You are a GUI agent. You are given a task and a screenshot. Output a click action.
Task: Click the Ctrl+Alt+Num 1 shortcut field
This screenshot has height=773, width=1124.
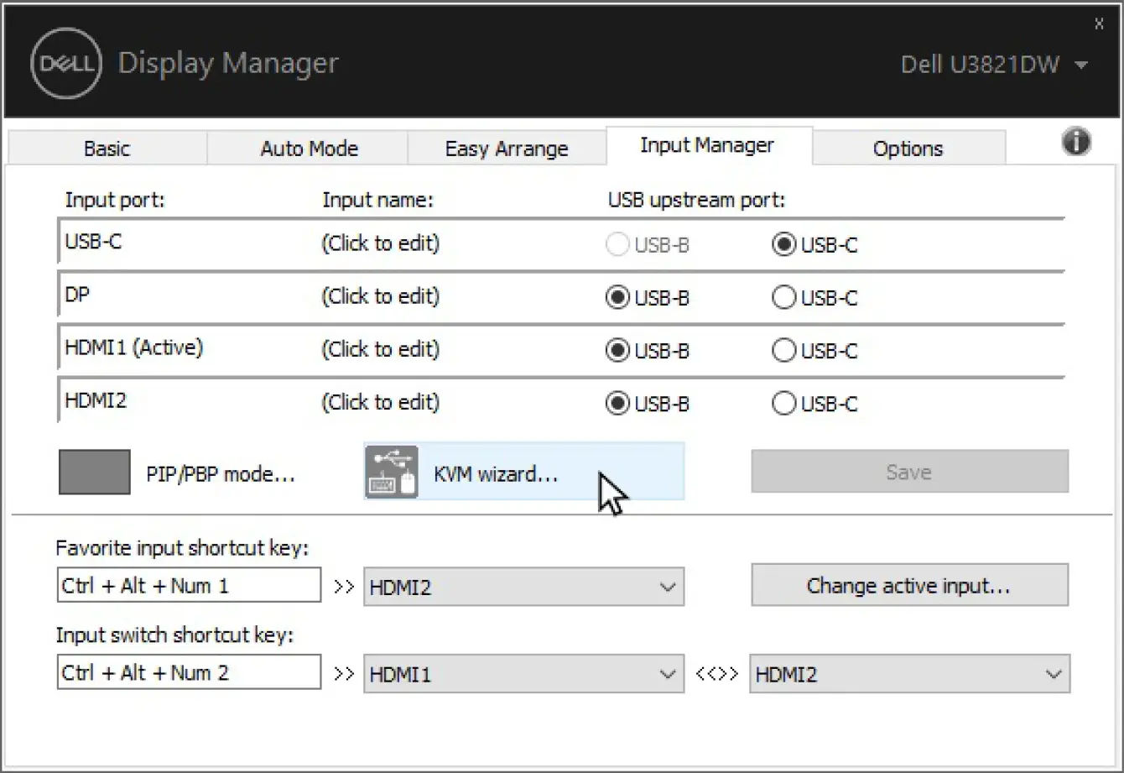(x=189, y=585)
